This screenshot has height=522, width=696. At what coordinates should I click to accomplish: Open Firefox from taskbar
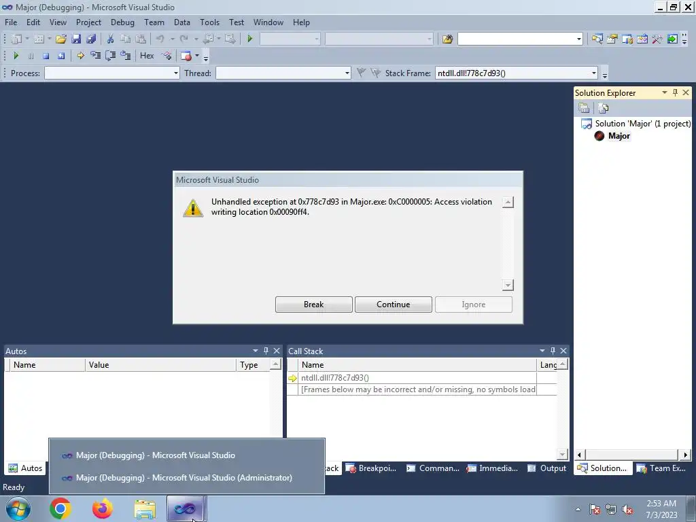click(x=103, y=508)
